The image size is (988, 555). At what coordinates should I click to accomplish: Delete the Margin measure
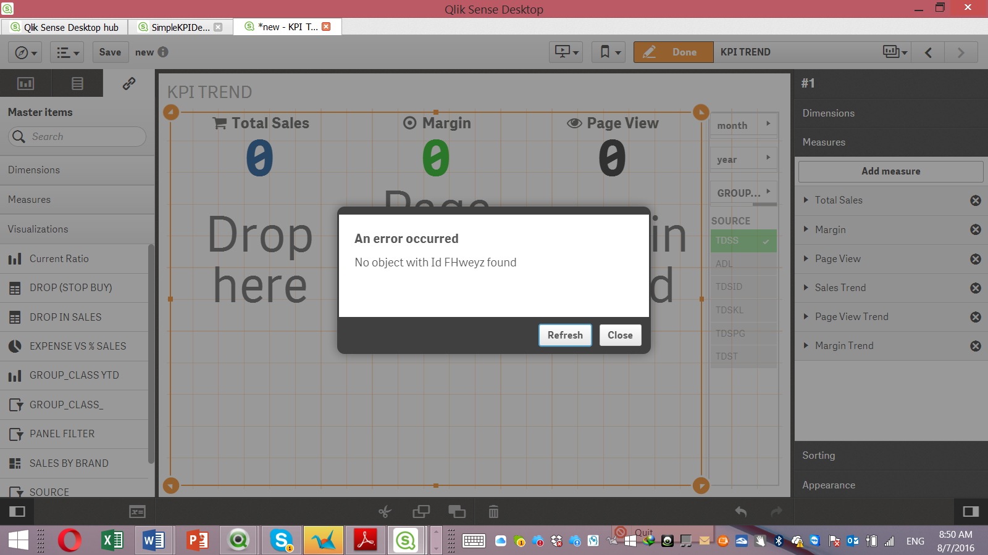(x=976, y=229)
